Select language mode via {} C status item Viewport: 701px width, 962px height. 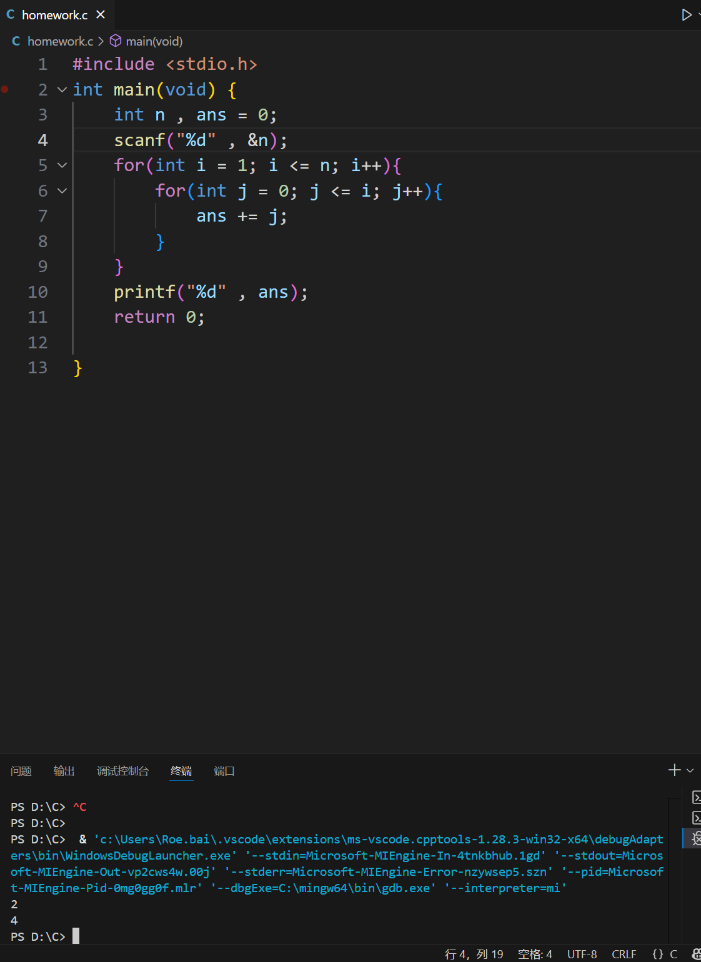click(665, 954)
